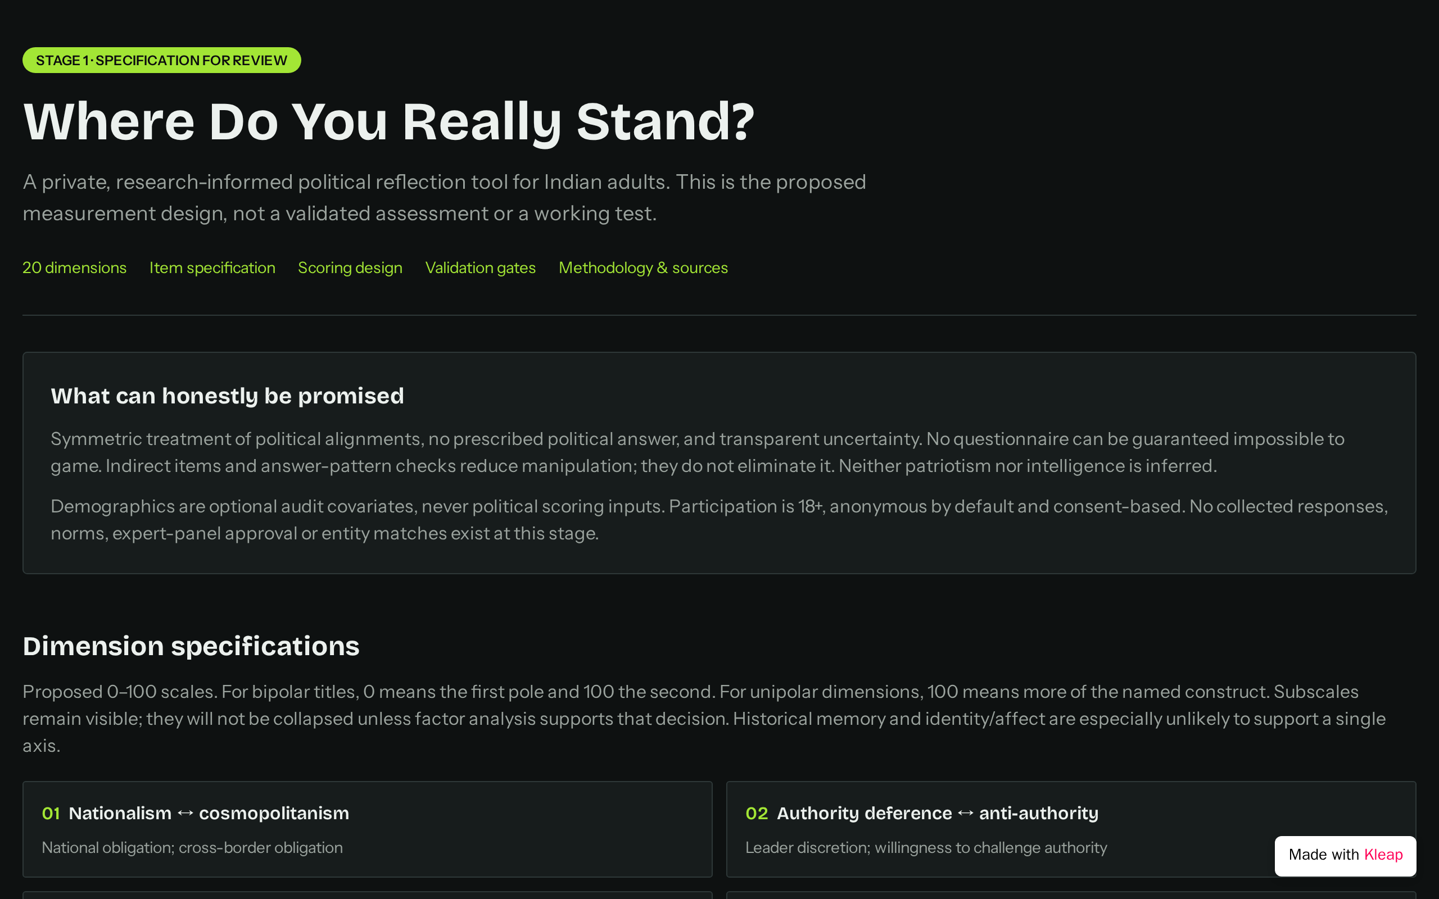Click dimension number 02 label
Image resolution: width=1439 pixels, height=899 pixels.
757,813
